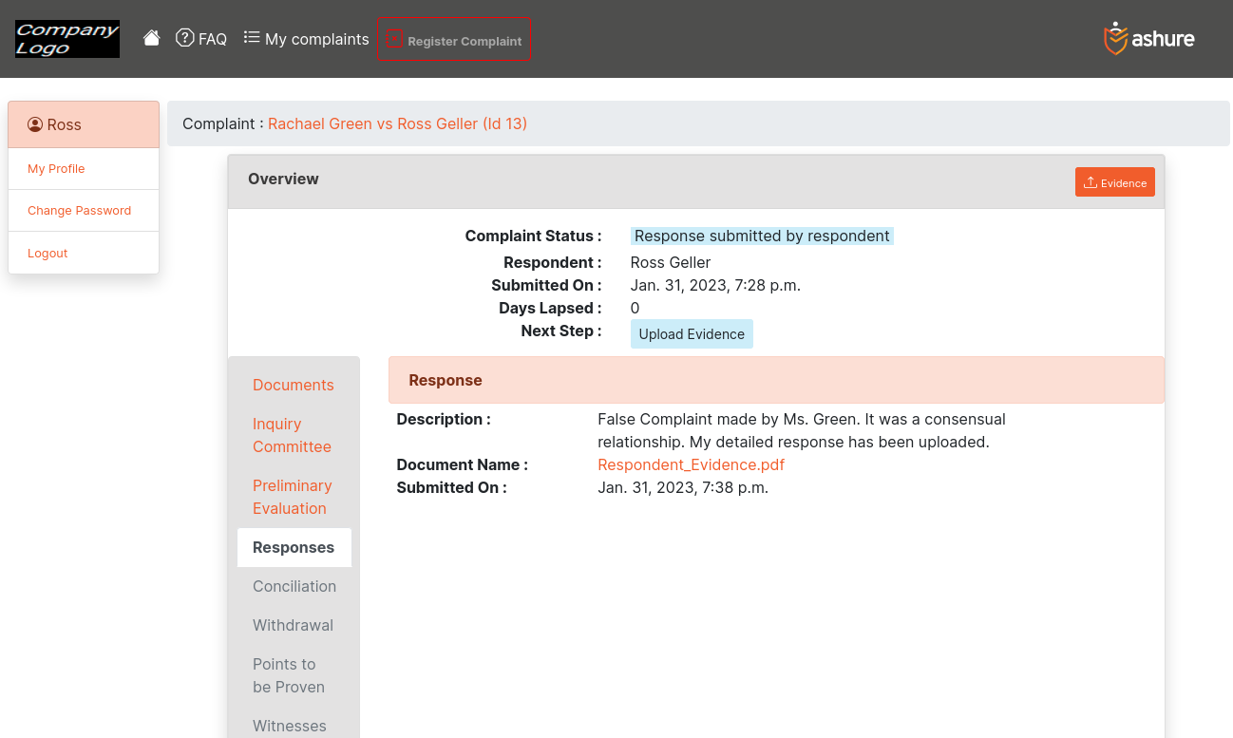Open the Points to be Proven tab
This screenshot has width=1233, height=738.
tap(294, 675)
